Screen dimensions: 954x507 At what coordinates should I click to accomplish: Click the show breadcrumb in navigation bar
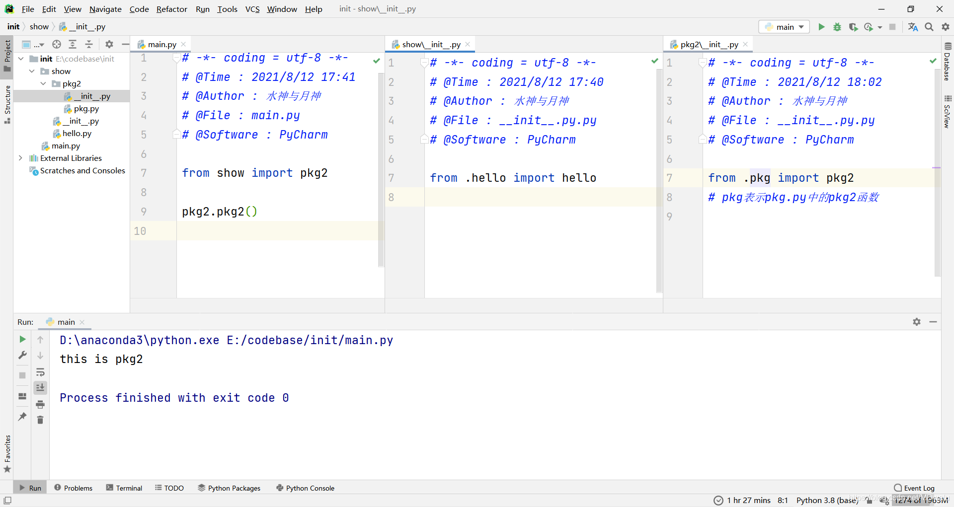tap(39, 27)
